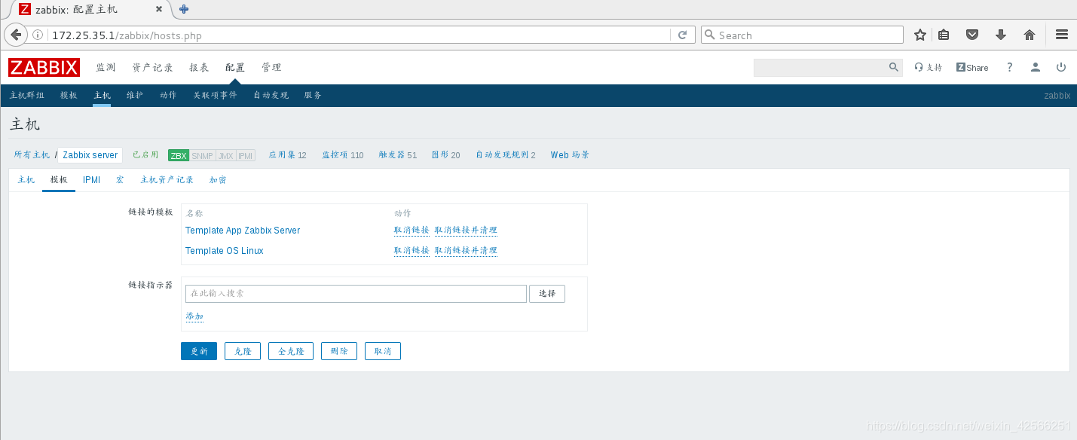This screenshot has height=440, width=1077.
Task: Click the logout power icon
Action: click(1061, 67)
